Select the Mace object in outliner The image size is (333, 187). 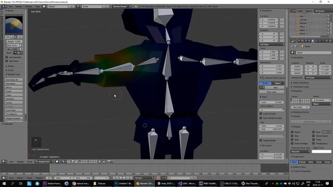(x=302, y=26)
